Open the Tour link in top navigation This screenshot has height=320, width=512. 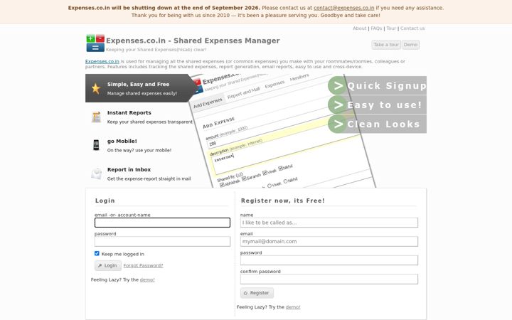tap(391, 28)
